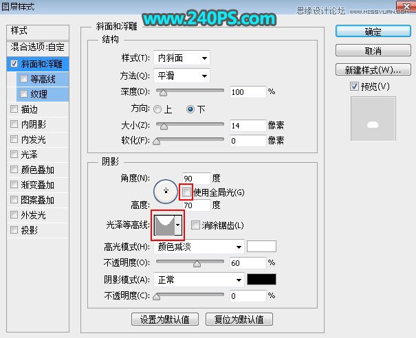Click the 取消 cancel button
The width and height of the screenshot is (416, 338).
(373, 50)
